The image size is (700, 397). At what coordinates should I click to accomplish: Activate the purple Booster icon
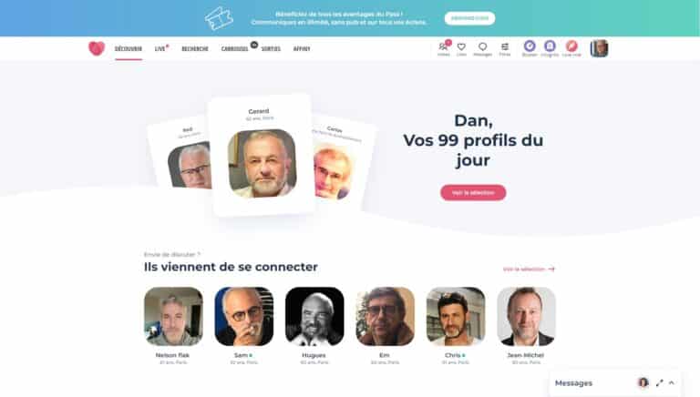[x=530, y=47]
